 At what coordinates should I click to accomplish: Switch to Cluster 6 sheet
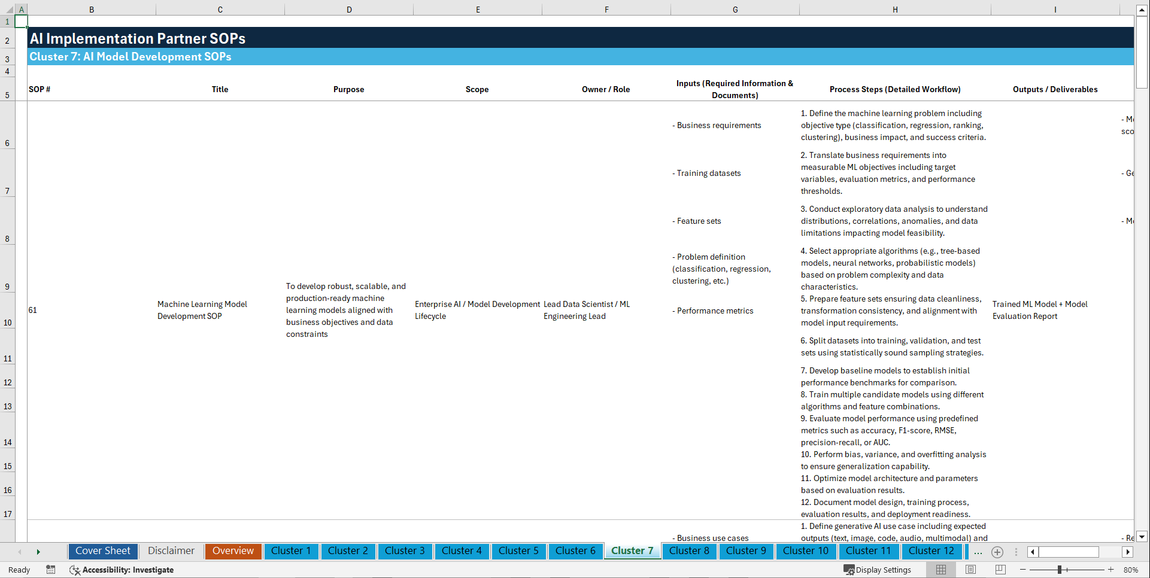coord(575,551)
